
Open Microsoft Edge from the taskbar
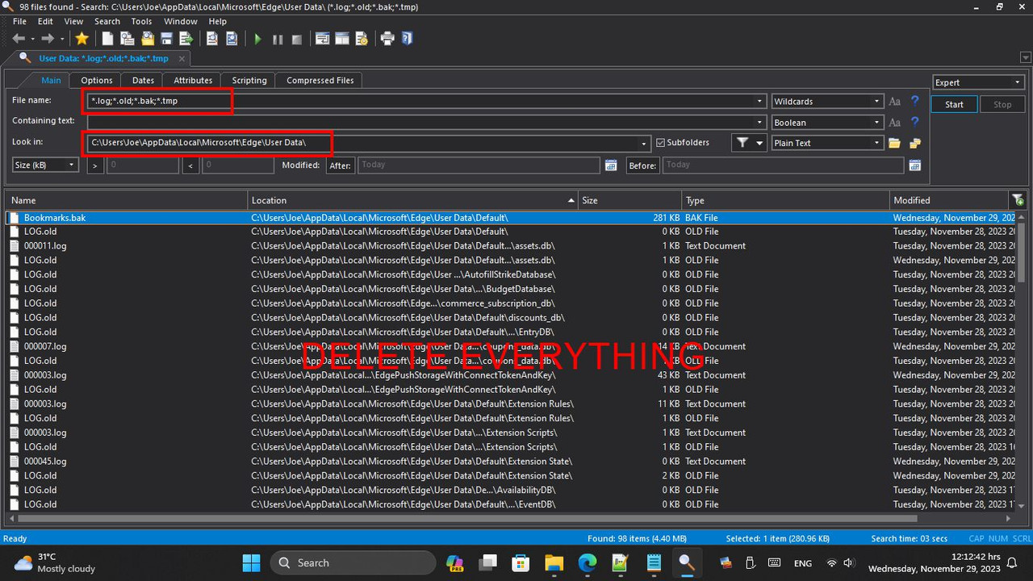pyautogui.click(x=587, y=562)
